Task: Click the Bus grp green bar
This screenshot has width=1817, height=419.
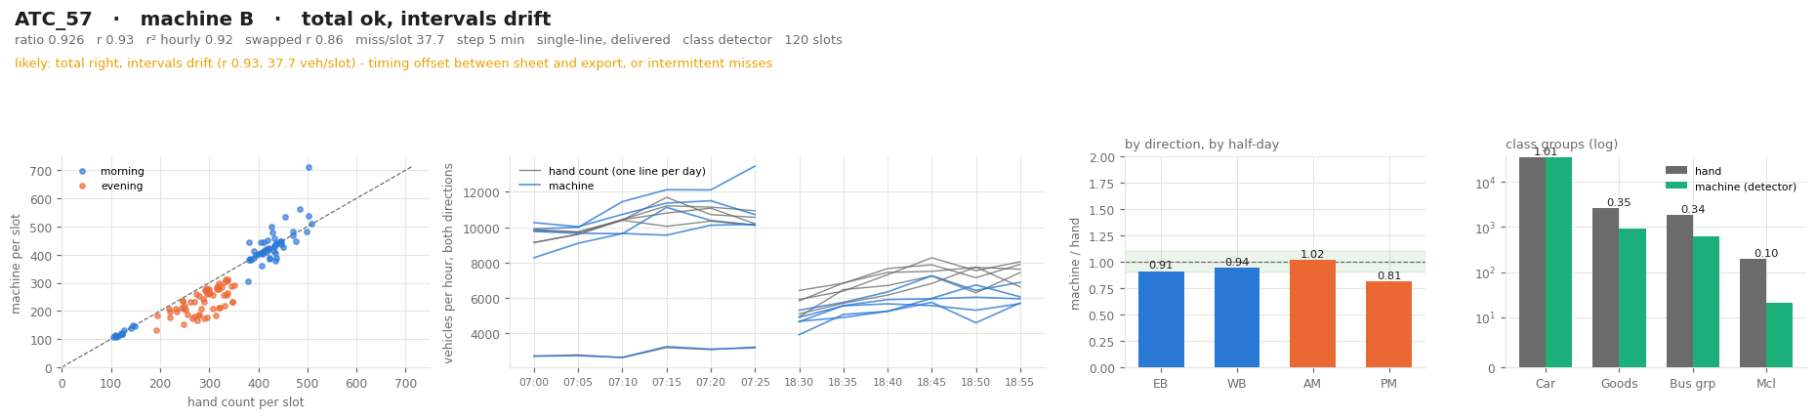Action: coord(1706,302)
